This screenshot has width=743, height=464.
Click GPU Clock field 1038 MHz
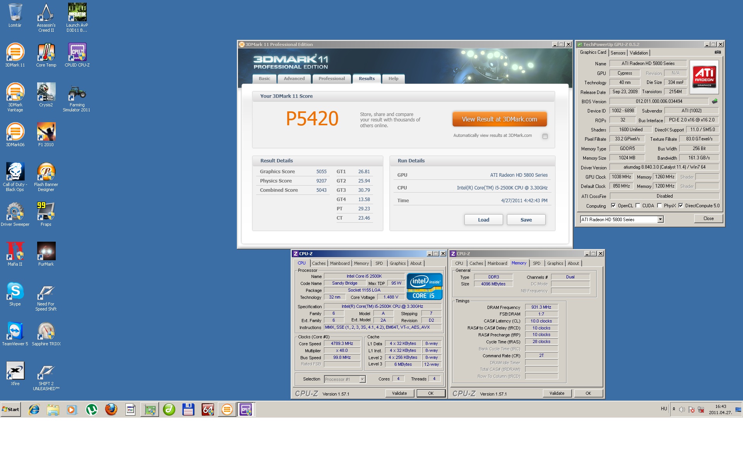point(621,177)
